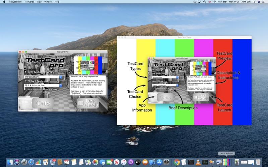The height and width of the screenshot is (167, 268).
Task: Open Apple TV from the dock
Action: tap(138, 162)
